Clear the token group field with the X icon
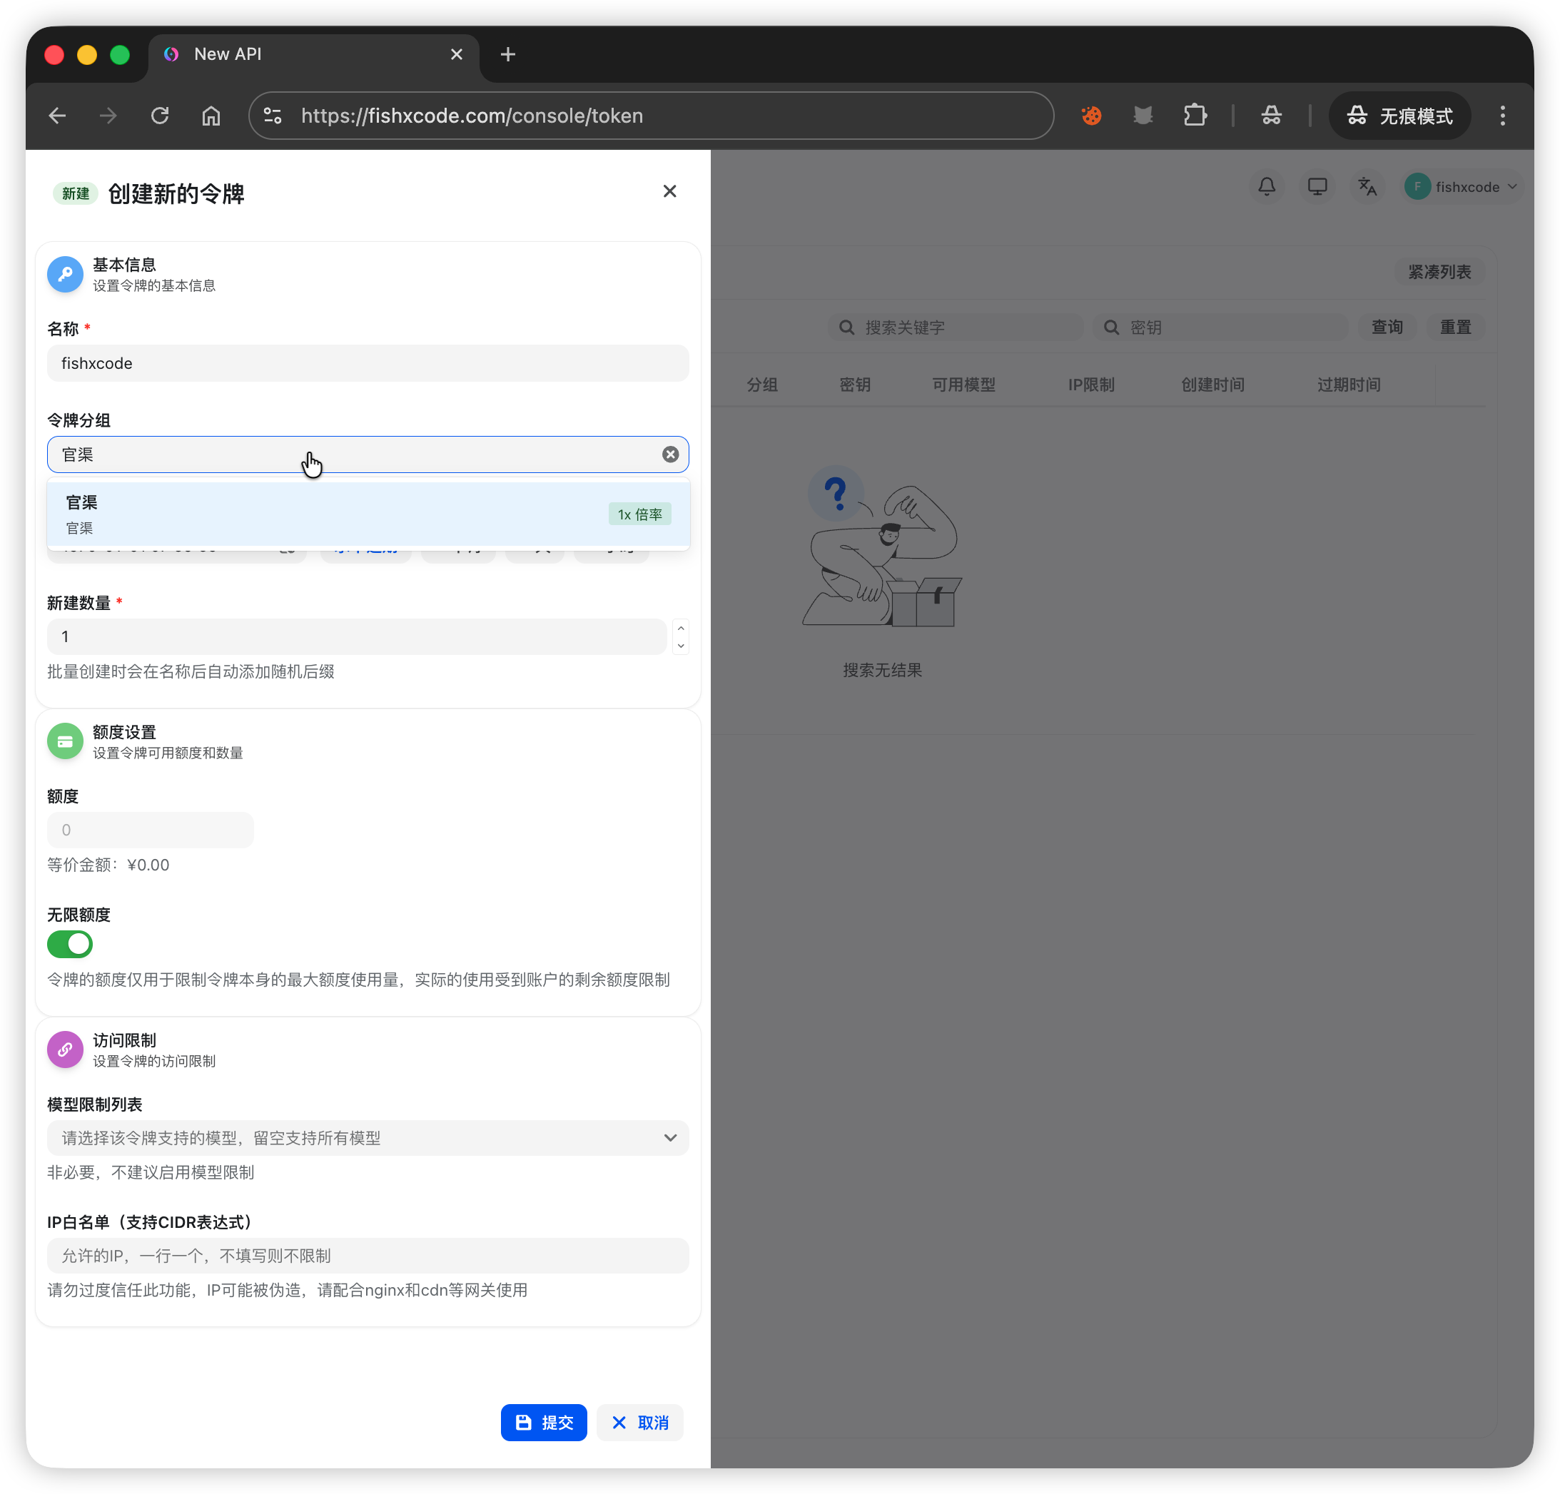This screenshot has width=1560, height=1494. (x=670, y=454)
